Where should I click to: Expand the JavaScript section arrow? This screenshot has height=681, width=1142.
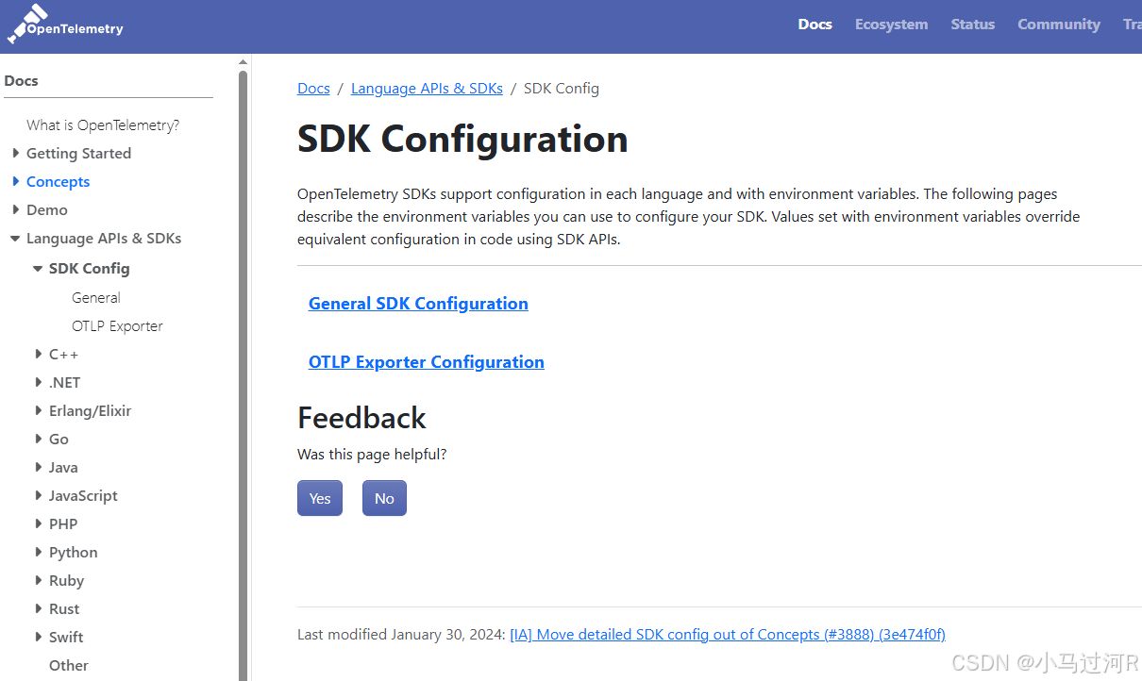pos(39,495)
